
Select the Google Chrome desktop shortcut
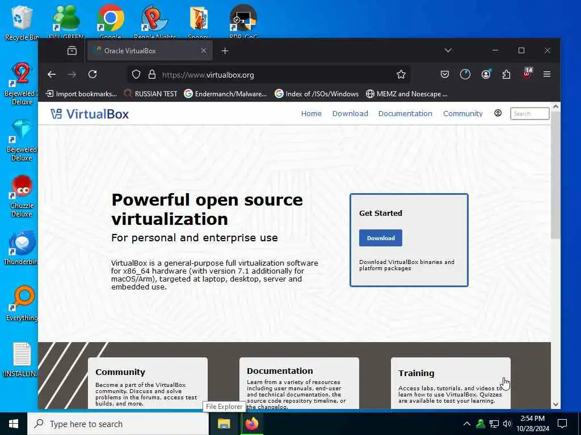111,22
